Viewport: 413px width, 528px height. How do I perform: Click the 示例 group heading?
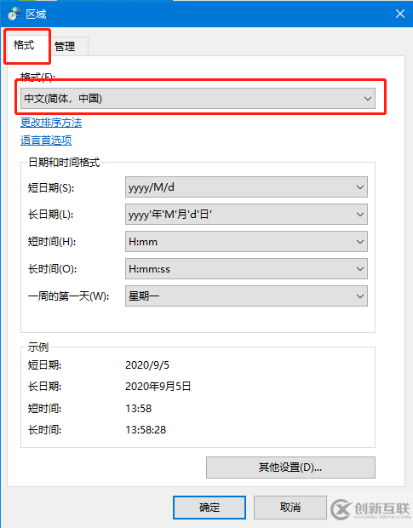click(38, 347)
